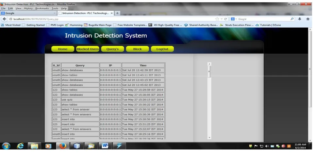Viewport: 313px width, 155px height.
Task: Select the 'Tue May 27 18:25:16 IST 2014' cell
Action: [x=143, y=134]
